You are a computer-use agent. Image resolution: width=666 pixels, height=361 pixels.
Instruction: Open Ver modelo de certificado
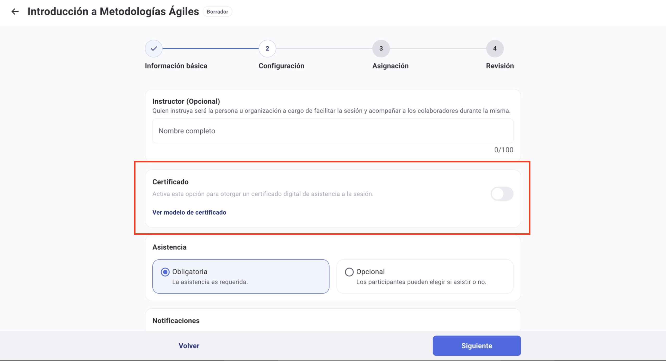click(x=189, y=212)
